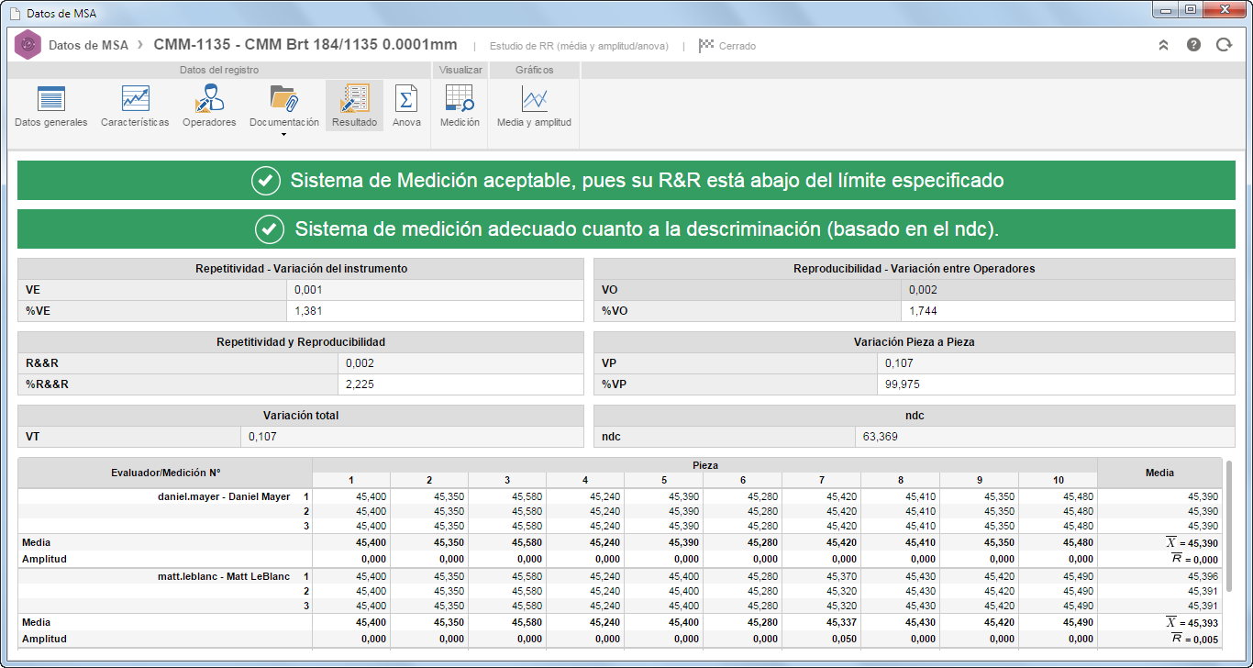View the Medición grid

pyautogui.click(x=460, y=106)
